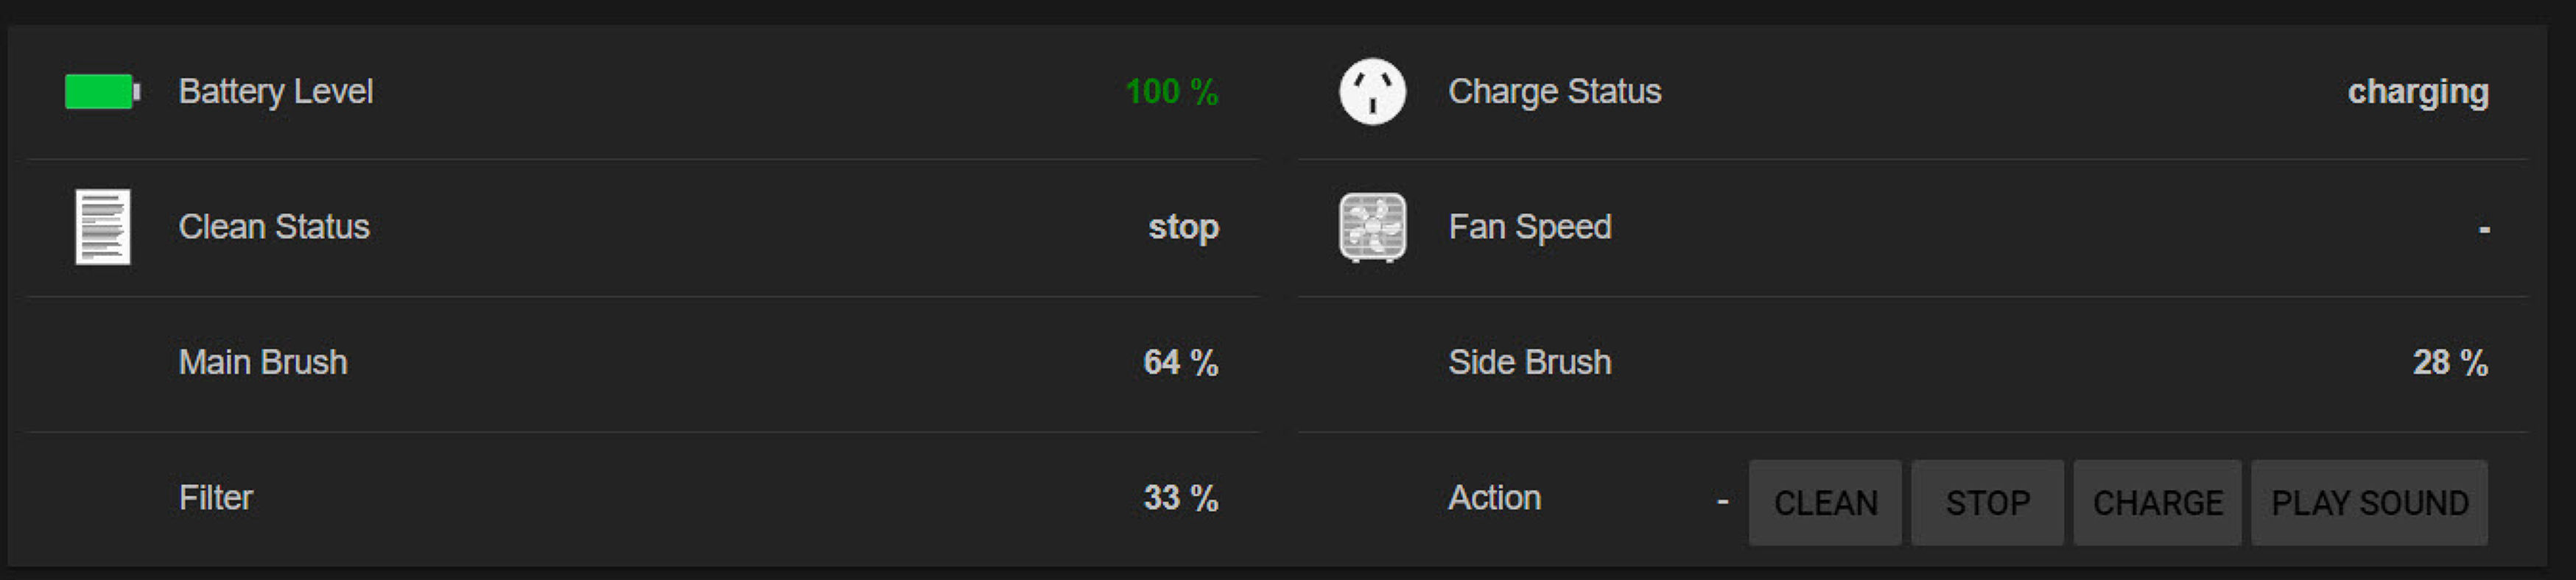This screenshot has height=580, width=2576.
Task: Click the Filter label
Action: [216, 498]
